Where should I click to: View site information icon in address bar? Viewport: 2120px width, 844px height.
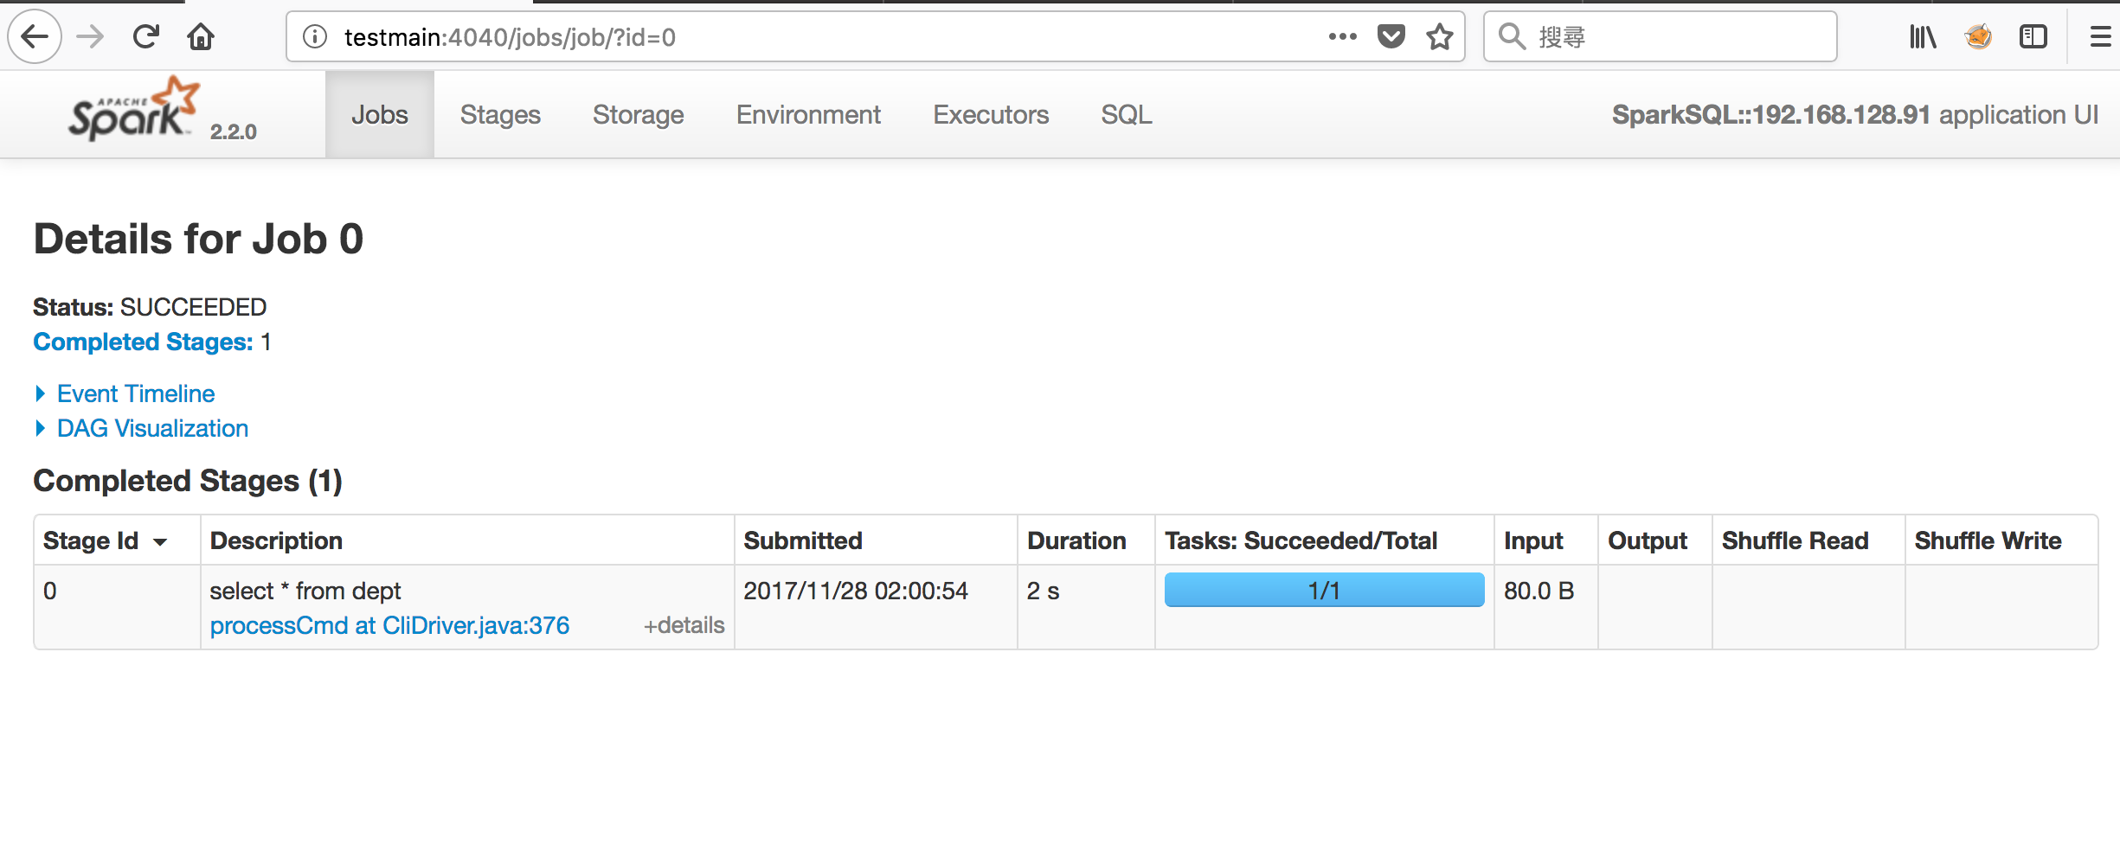tap(315, 37)
